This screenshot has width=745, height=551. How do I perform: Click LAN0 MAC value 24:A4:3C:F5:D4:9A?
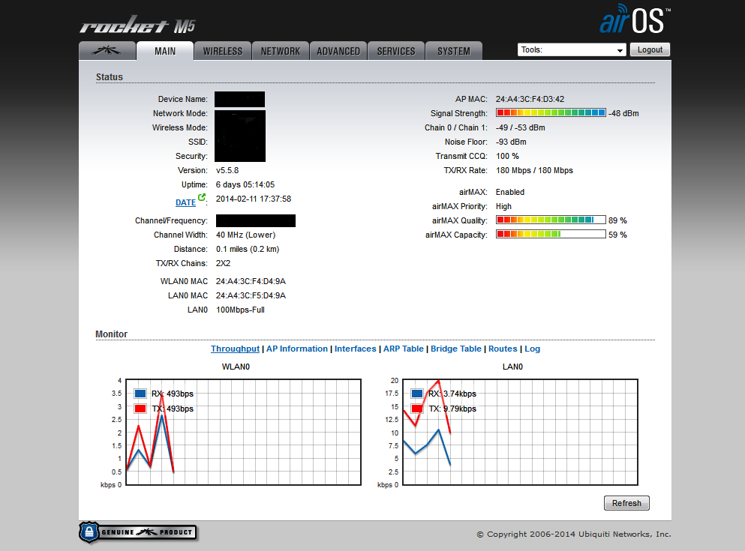pos(251,295)
